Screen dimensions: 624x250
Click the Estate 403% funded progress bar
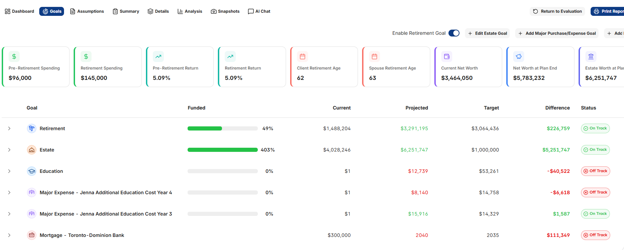[x=223, y=150]
